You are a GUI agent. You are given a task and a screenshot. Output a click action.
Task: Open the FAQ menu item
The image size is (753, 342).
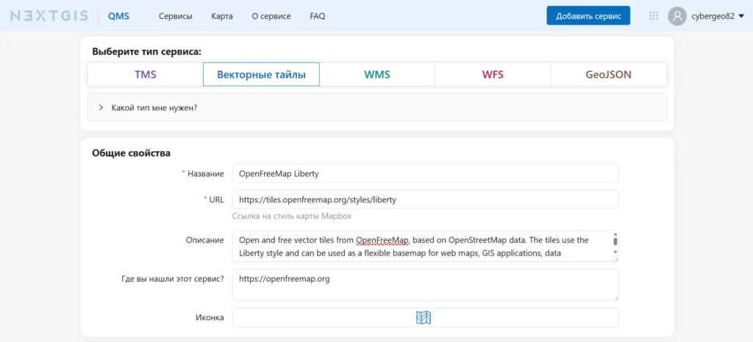[318, 16]
